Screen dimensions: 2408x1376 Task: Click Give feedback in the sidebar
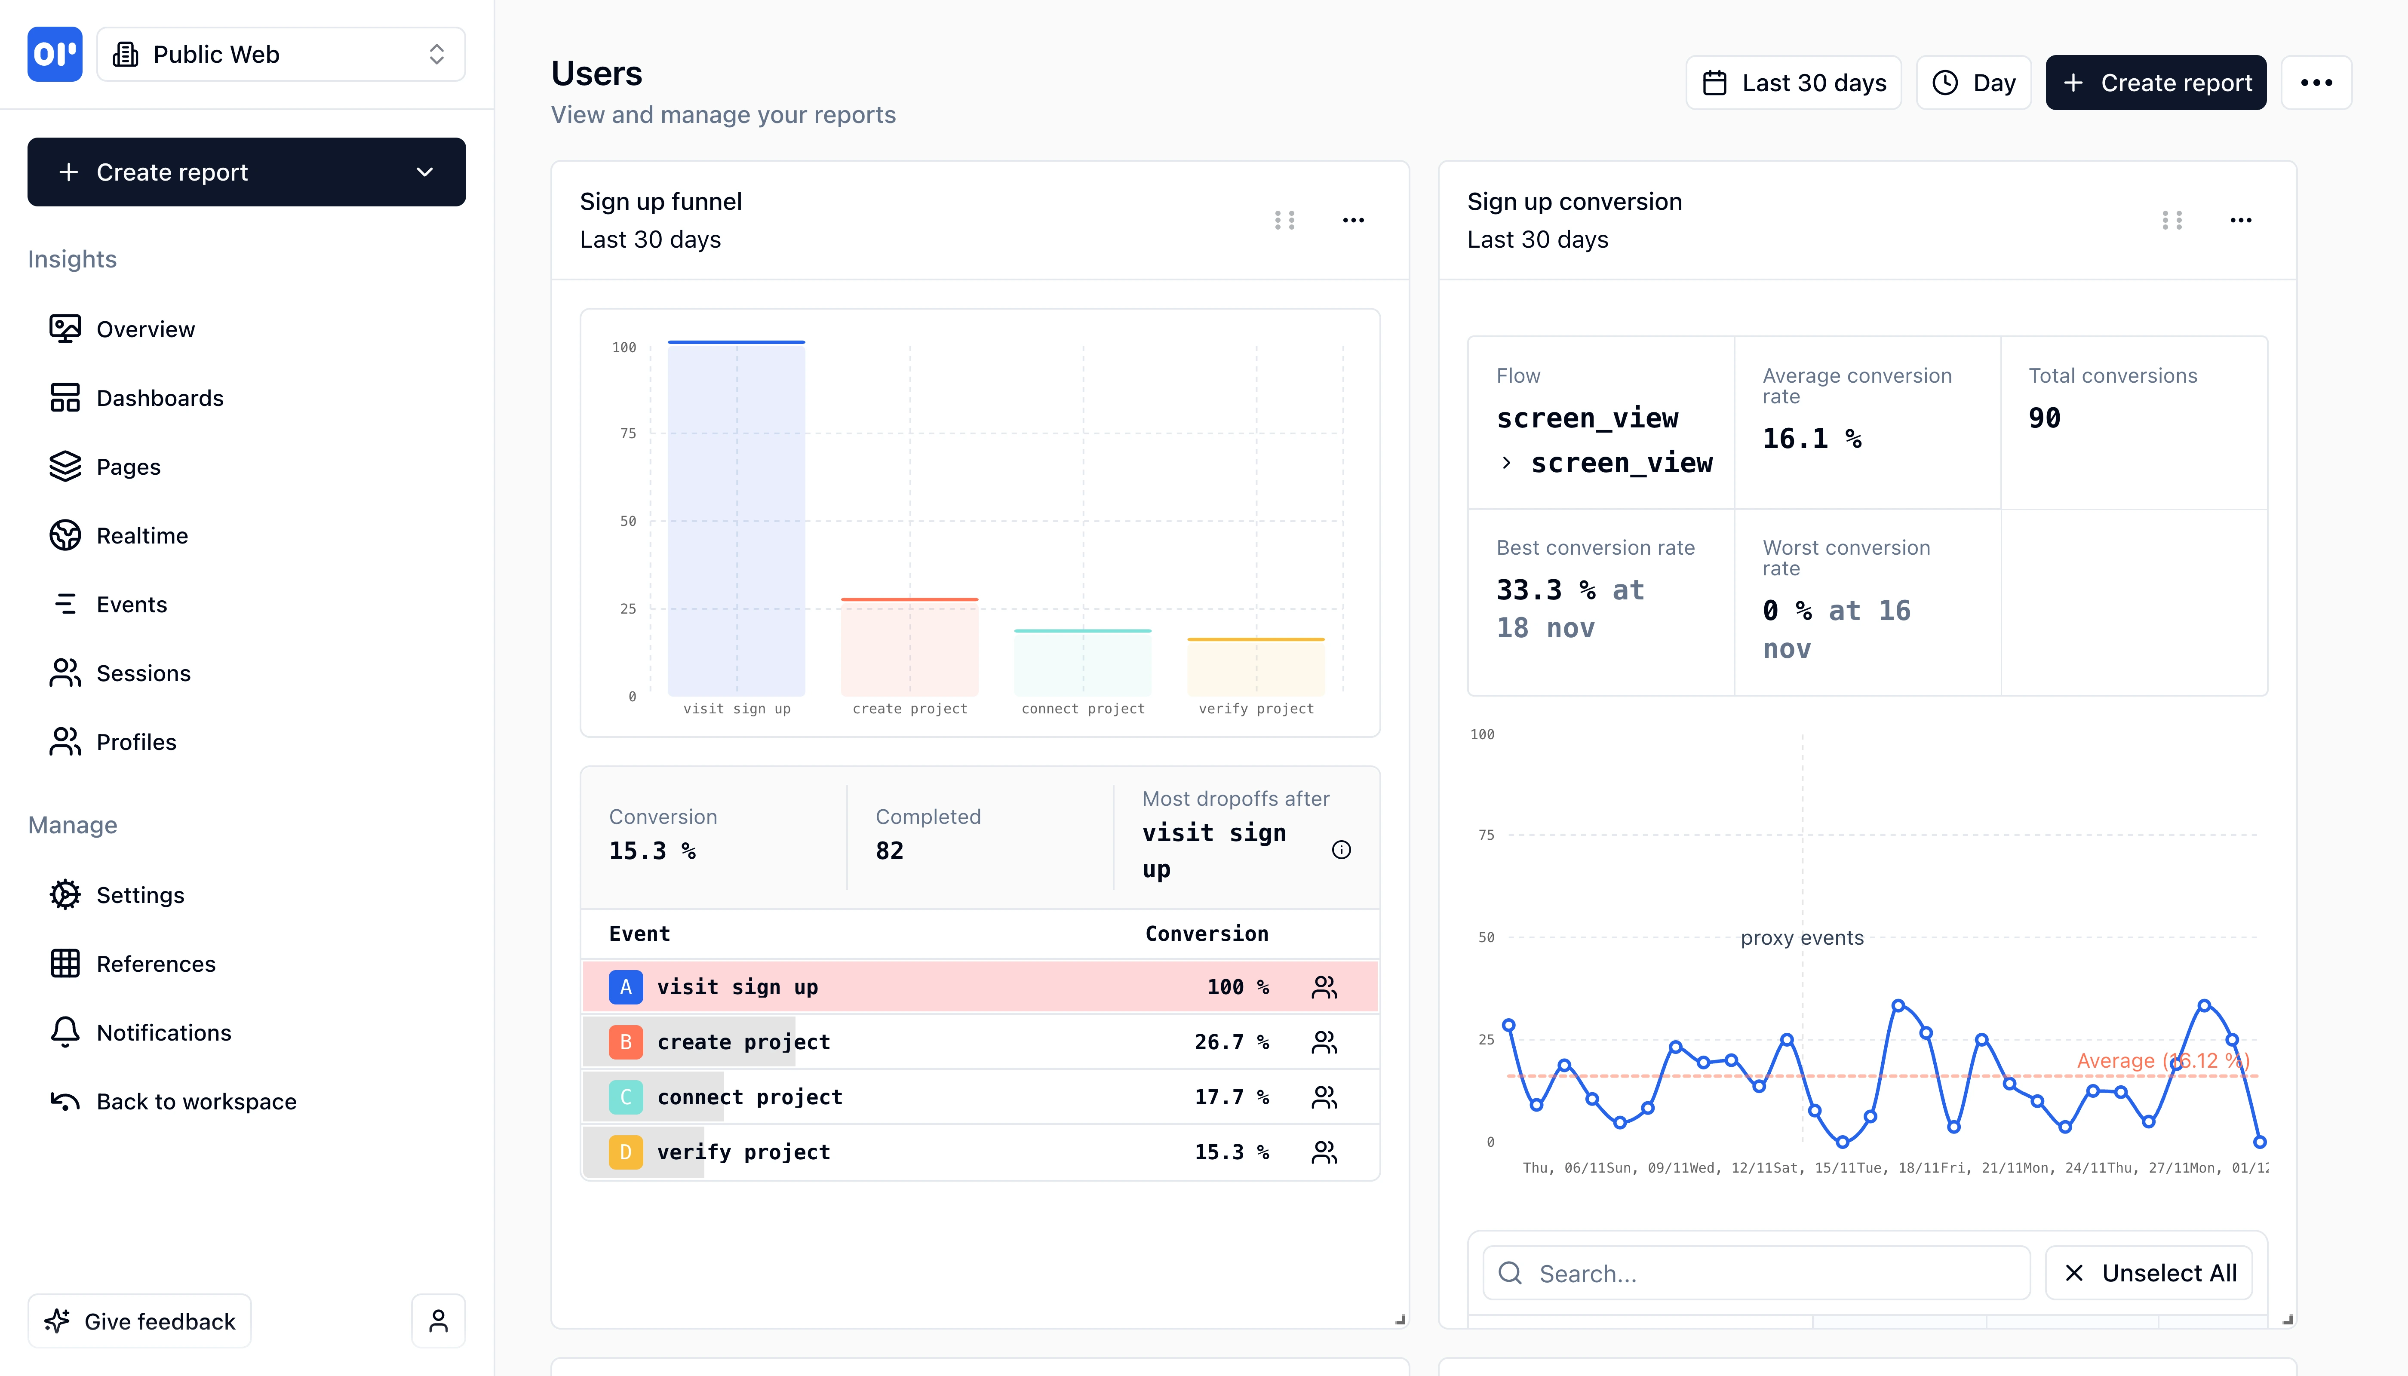click(x=139, y=1320)
